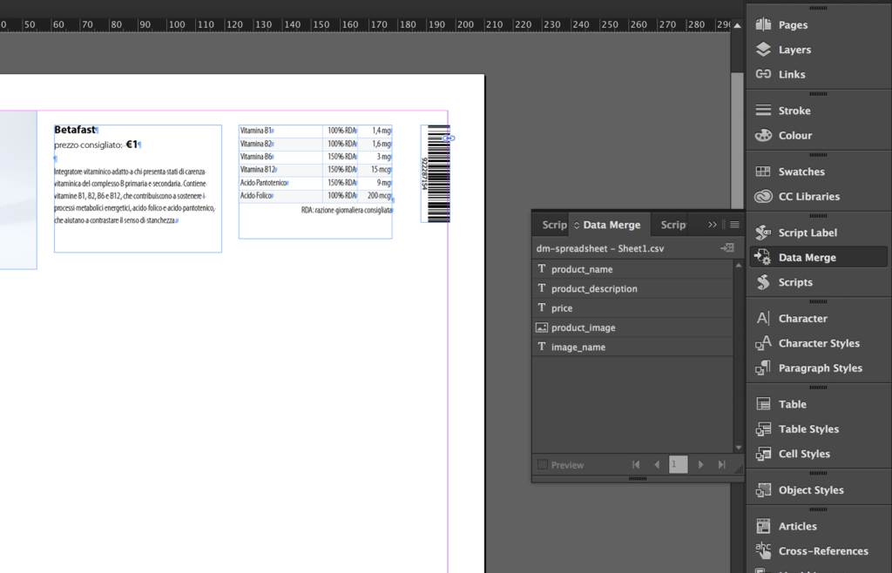The width and height of the screenshot is (892, 573).
Task: Open the Layers panel icon
Action: click(x=763, y=50)
